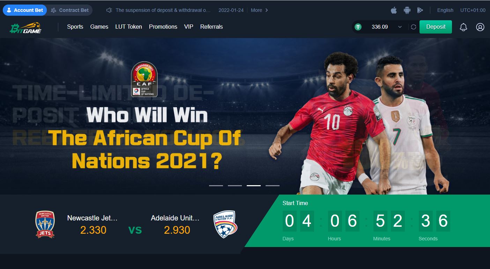Open the Google Play store icon
The image size is (490, 269).
420,10
